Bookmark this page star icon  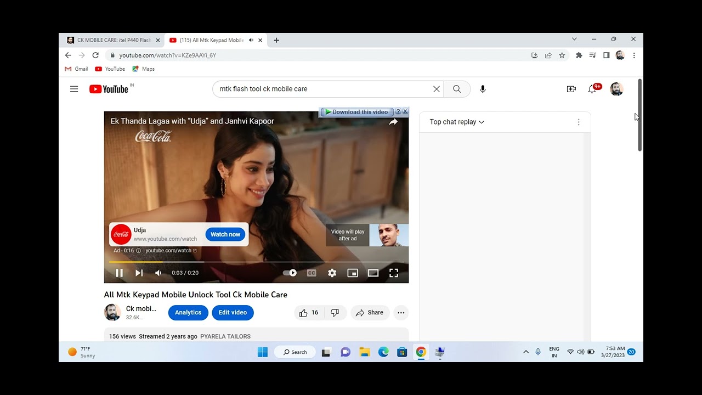point(562,55)
